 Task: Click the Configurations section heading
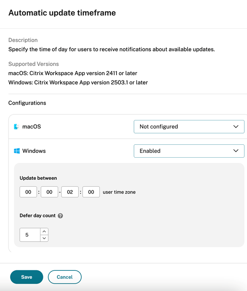point(27,103)
